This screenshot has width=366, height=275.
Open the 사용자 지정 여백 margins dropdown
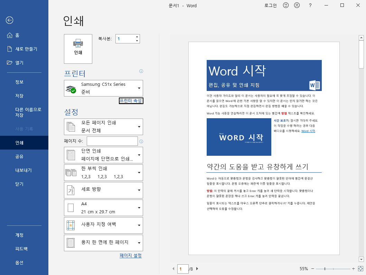(x=103, y=225)
